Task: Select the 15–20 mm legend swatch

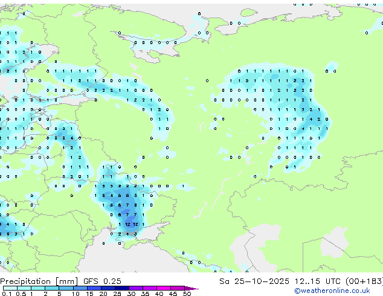Action: click(94, 288)
